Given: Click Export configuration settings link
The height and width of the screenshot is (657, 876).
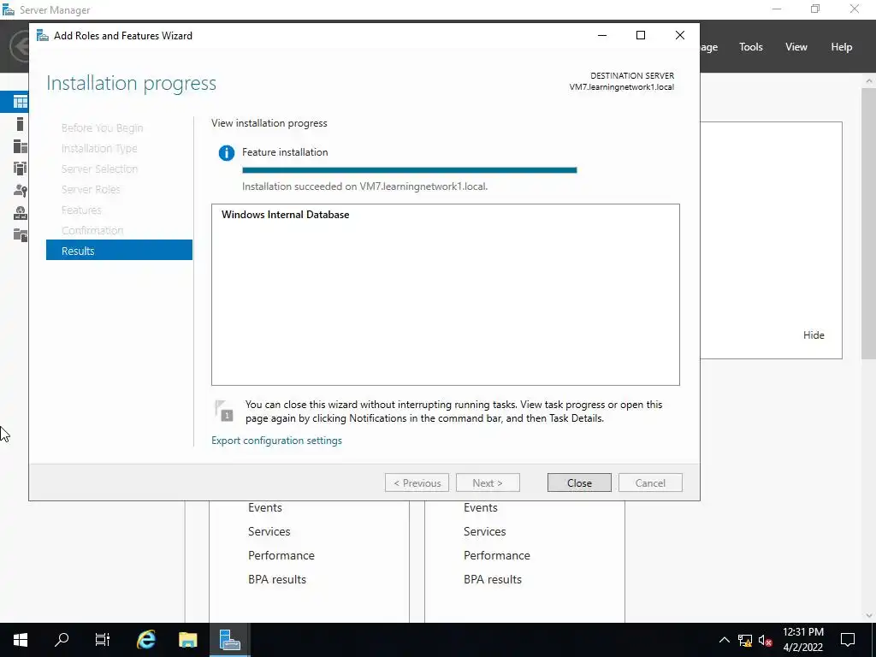Looking at the screenshot, I should coord(276,441).
